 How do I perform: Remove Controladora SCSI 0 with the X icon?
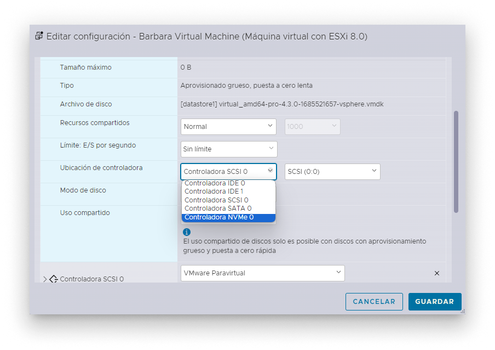click(x=436, y=273)
